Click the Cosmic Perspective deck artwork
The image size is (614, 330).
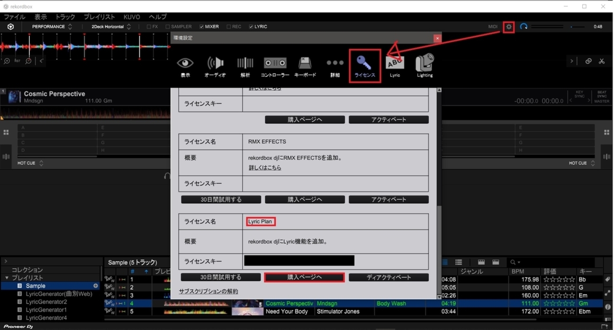14,97
